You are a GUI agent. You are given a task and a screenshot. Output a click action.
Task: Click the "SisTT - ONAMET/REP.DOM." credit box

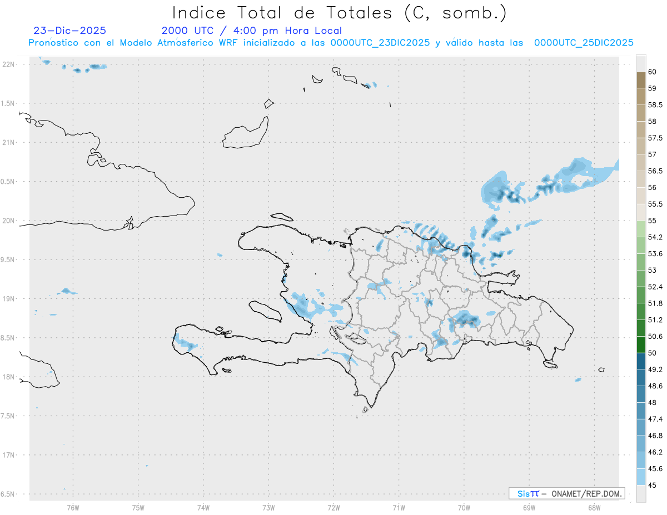pos(566,493)
